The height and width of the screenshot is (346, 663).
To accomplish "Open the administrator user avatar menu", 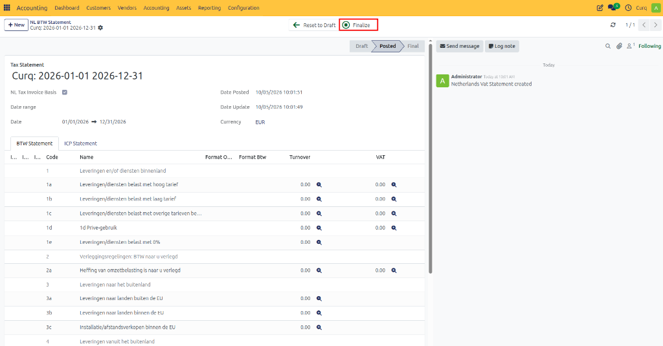I will (x=656, y=8).
